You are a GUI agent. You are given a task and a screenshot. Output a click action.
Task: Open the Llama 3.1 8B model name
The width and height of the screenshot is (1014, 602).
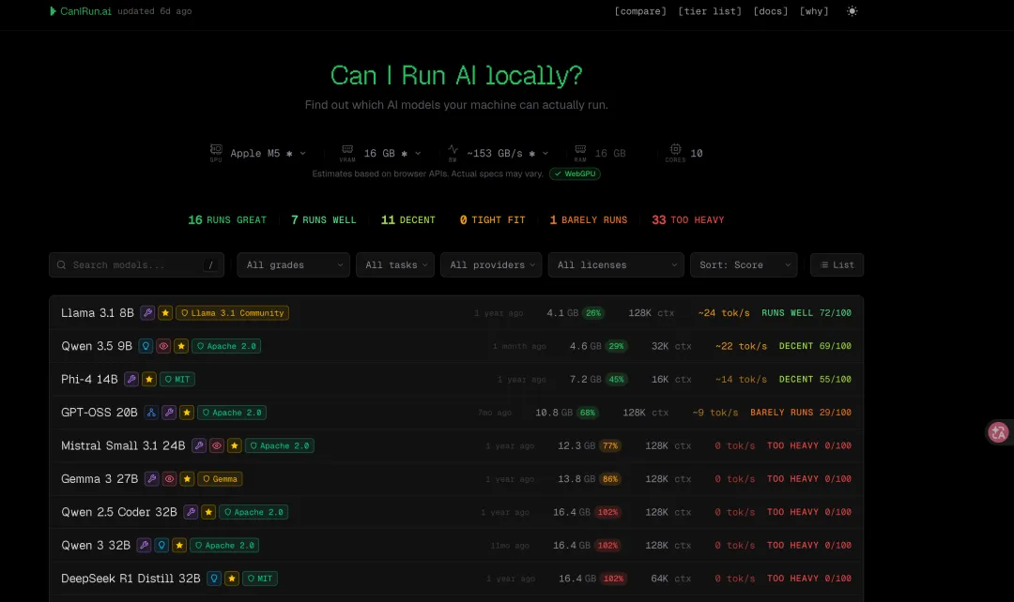98,312
